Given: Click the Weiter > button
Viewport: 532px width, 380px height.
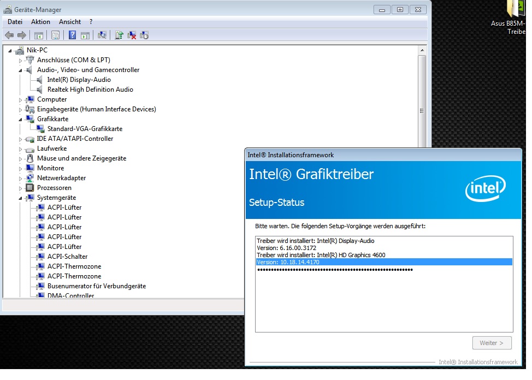Looking at the screenshot, I should [492, 343].
